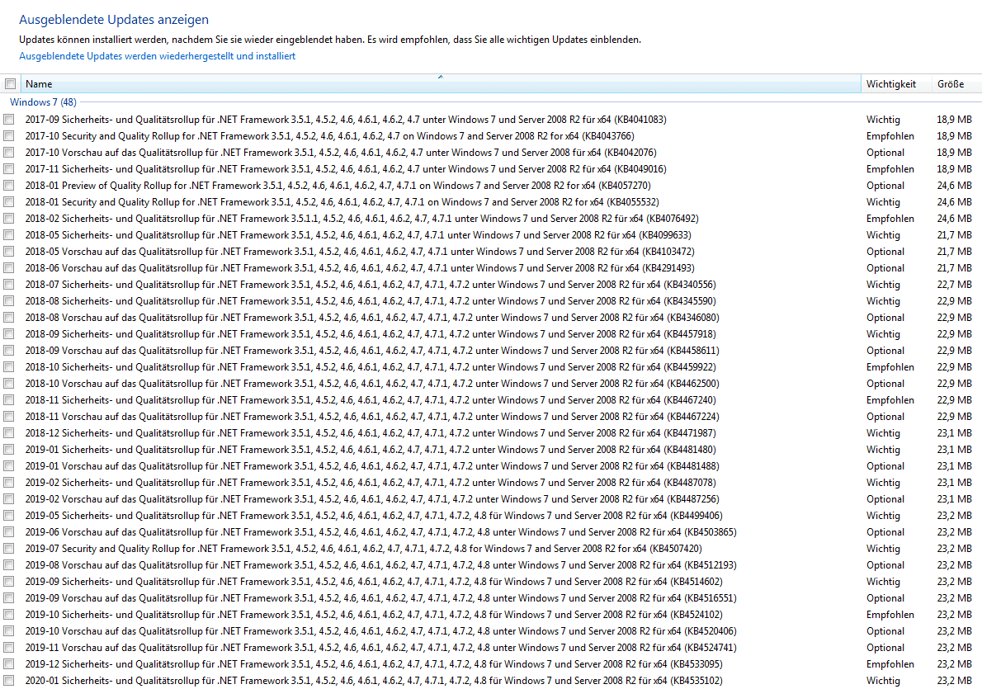
Task: Check the box for update KB4524741
Action: tap(9, 648)
